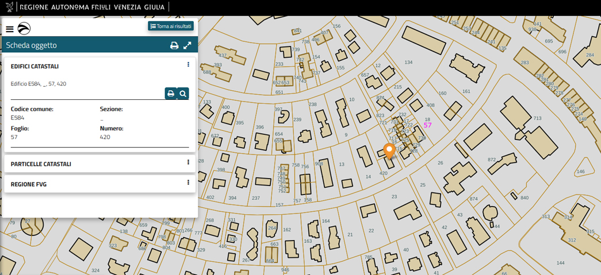Print the Edificio E584 record
The image size is (601, 275).
[x=171, y=94]
